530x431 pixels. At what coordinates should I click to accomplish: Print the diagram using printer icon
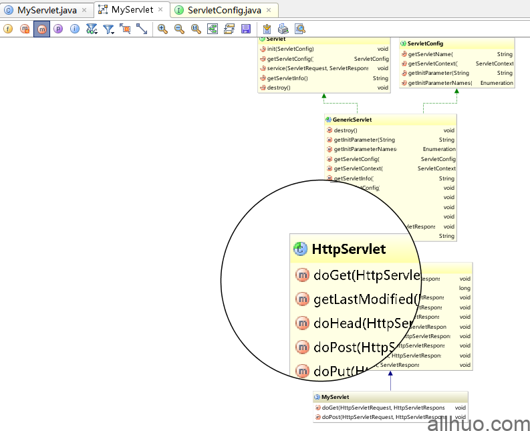click(x=283, y=29)
